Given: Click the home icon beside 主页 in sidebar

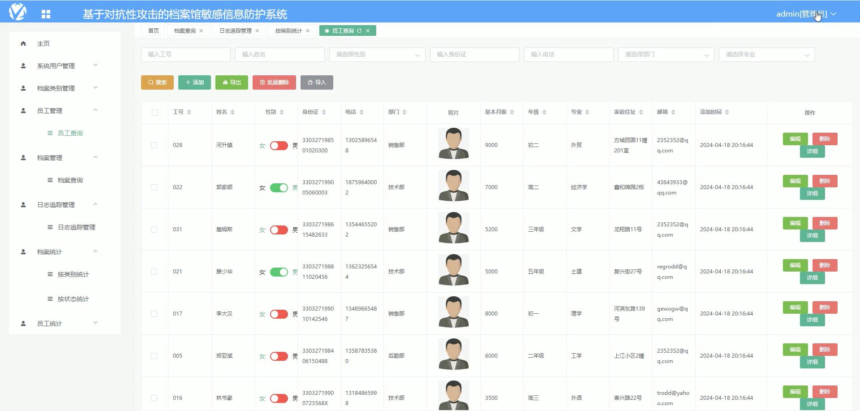Looking at the screenshot, I should 23,43.
